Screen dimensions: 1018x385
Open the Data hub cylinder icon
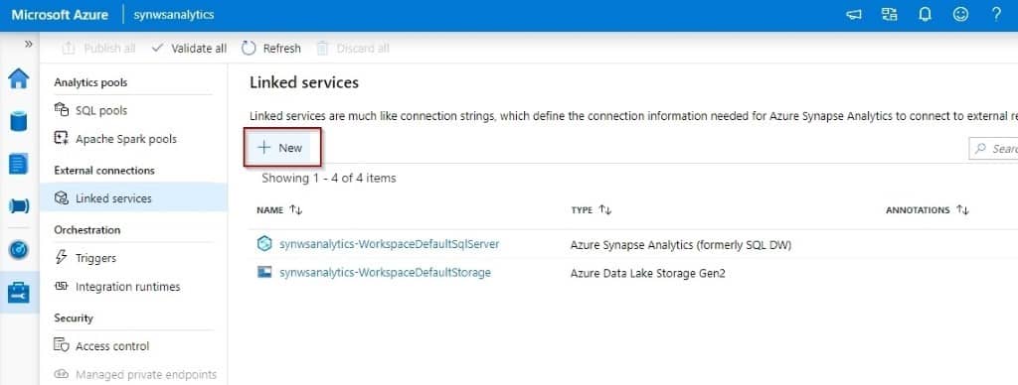(x=18, y=121)
